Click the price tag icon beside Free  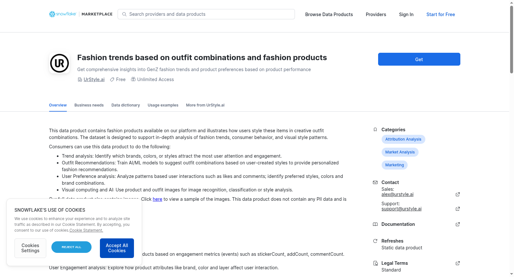[112, 79]
